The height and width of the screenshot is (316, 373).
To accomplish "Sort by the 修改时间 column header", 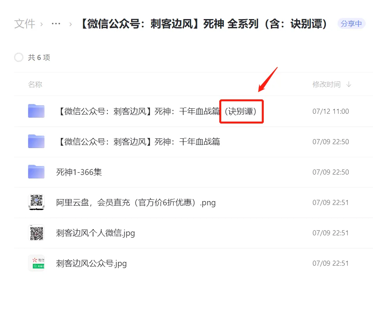I will 326,84.
